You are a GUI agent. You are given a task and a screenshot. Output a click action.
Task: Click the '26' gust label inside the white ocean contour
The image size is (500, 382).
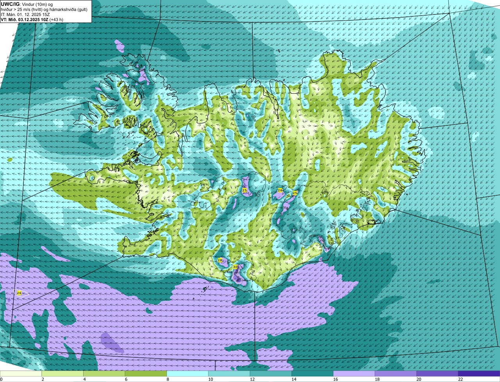tap(19, 293)
